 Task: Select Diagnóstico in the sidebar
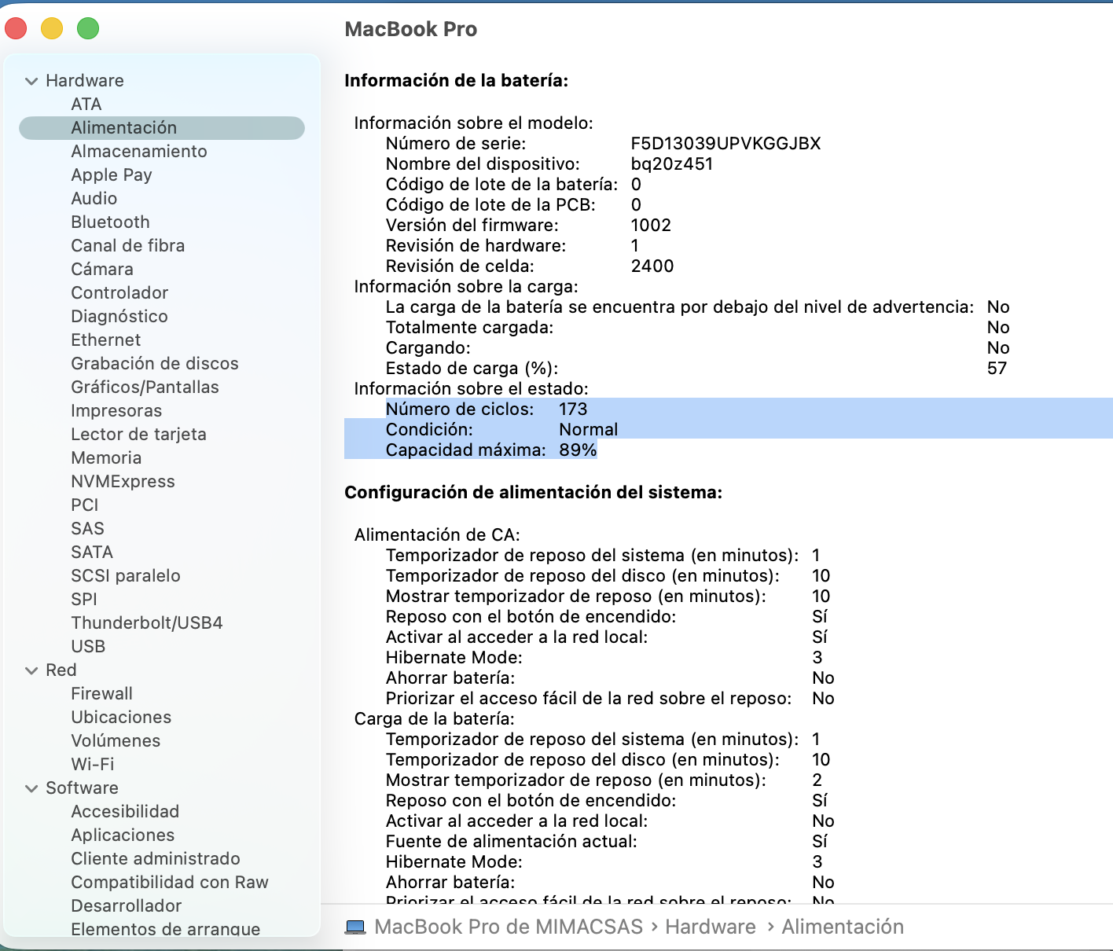[x=119, y=317]
